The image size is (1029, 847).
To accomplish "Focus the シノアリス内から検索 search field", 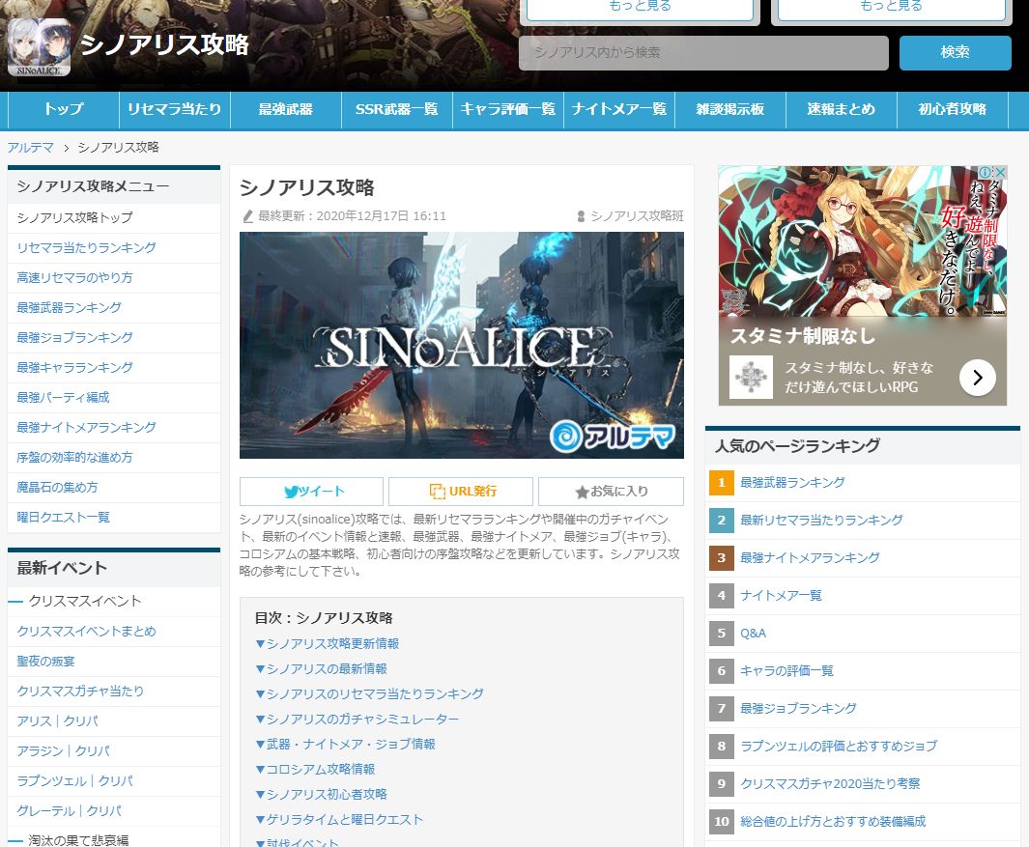I will [703, 52].
